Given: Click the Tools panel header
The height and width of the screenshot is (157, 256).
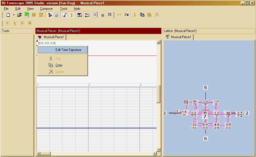Looking at the screenshot, I should click(x=18, y=31).
